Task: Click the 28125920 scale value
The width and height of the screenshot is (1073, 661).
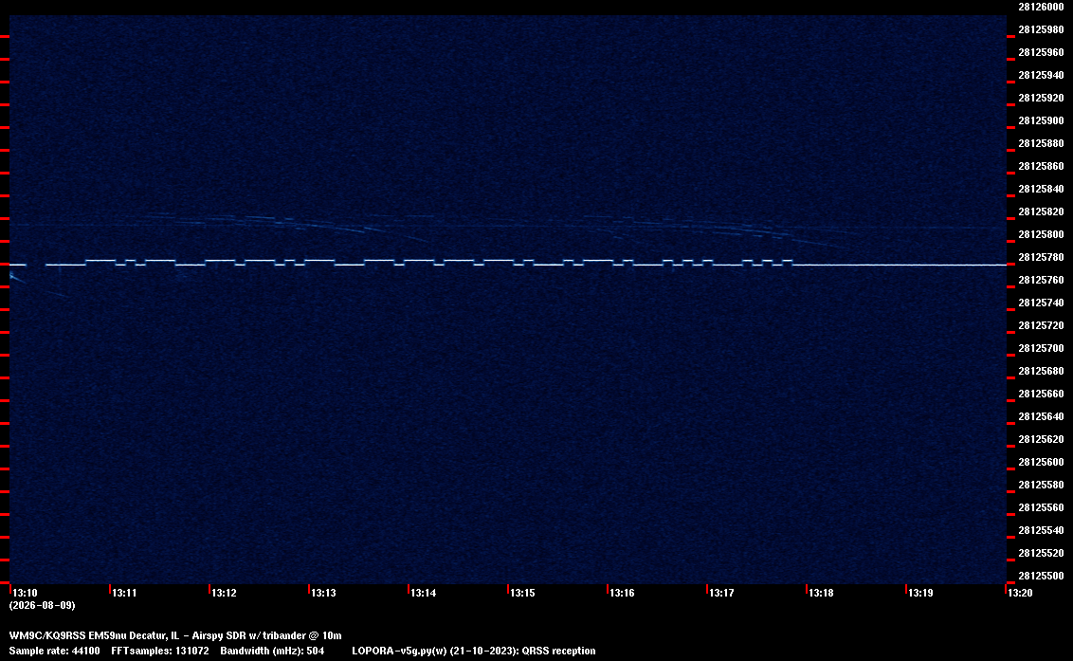Action: click(1041, 98)
